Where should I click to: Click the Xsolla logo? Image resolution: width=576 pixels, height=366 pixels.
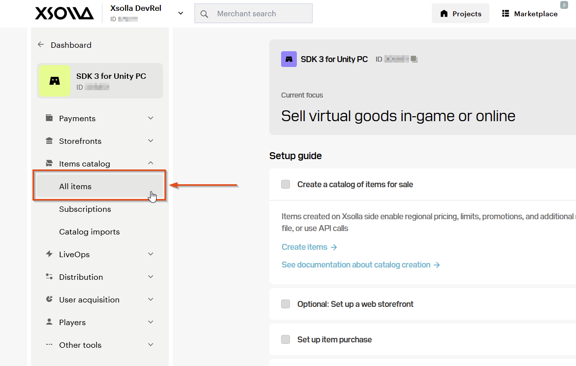point(64,14)
